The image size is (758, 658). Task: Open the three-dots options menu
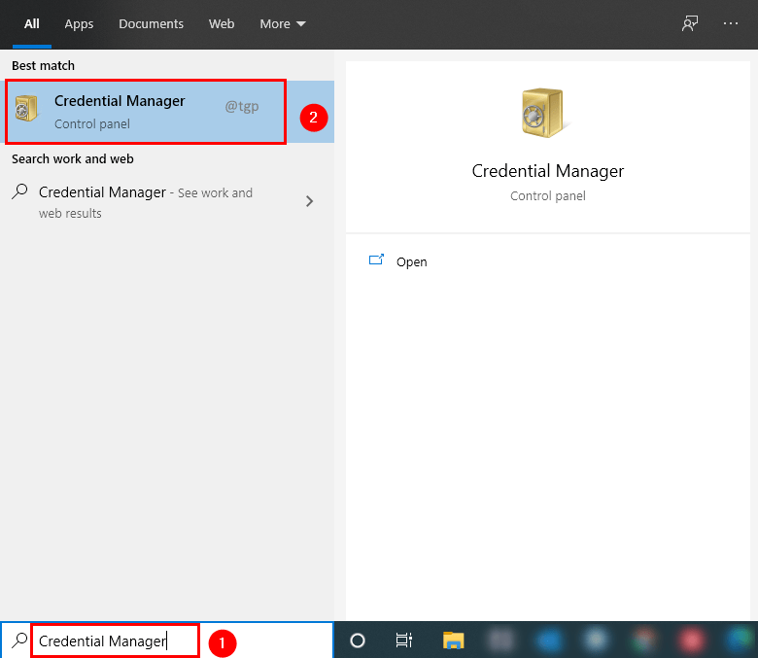(x=731, y=23)
